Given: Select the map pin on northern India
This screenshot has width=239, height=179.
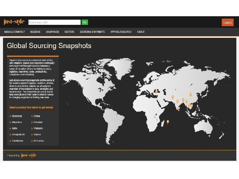Looking at the screenshot, I should (x=177, y=101).
